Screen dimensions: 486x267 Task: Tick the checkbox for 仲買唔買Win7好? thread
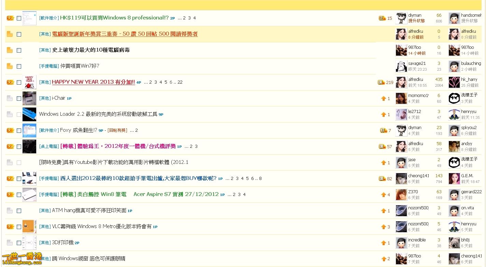tap(19, 66)
